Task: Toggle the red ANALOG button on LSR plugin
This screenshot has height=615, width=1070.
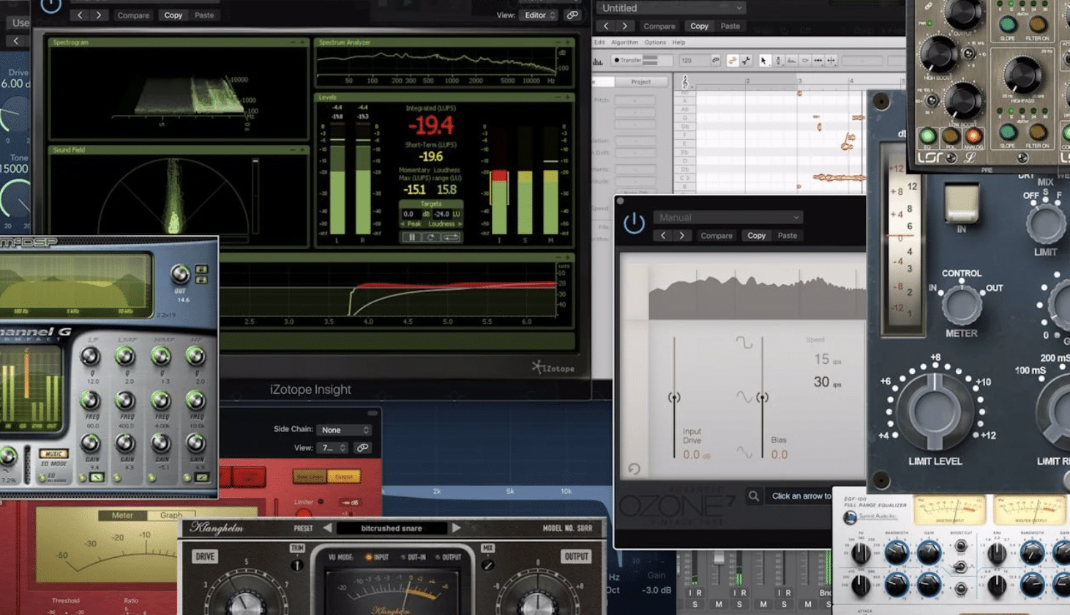Action: (973, 136)
